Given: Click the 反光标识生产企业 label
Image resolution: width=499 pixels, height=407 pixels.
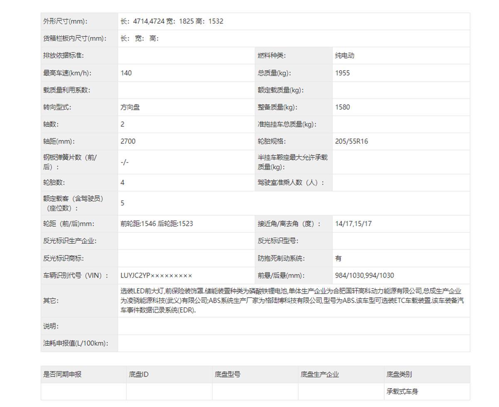Looking at the screenshot, I should click(70, 241).
